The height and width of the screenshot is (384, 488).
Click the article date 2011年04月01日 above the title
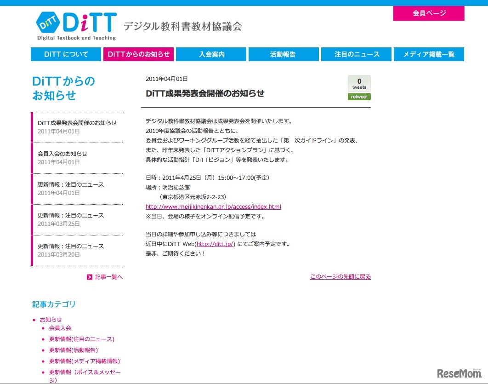pos(166,79)
